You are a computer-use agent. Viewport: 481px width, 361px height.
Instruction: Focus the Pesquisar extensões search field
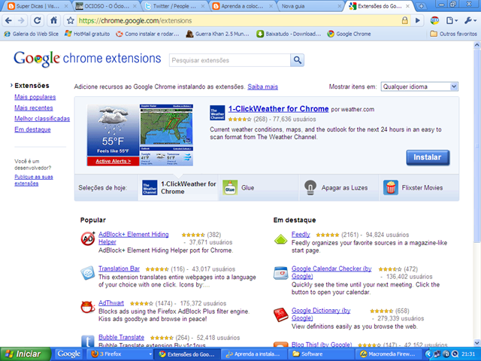(229, 60)
